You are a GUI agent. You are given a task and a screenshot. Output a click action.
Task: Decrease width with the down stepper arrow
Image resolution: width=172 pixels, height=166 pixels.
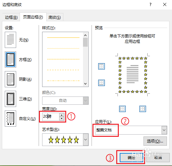62,118
